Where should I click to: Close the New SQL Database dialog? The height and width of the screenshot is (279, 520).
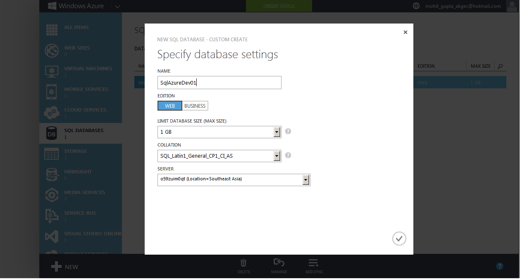(x=406, y=32)
